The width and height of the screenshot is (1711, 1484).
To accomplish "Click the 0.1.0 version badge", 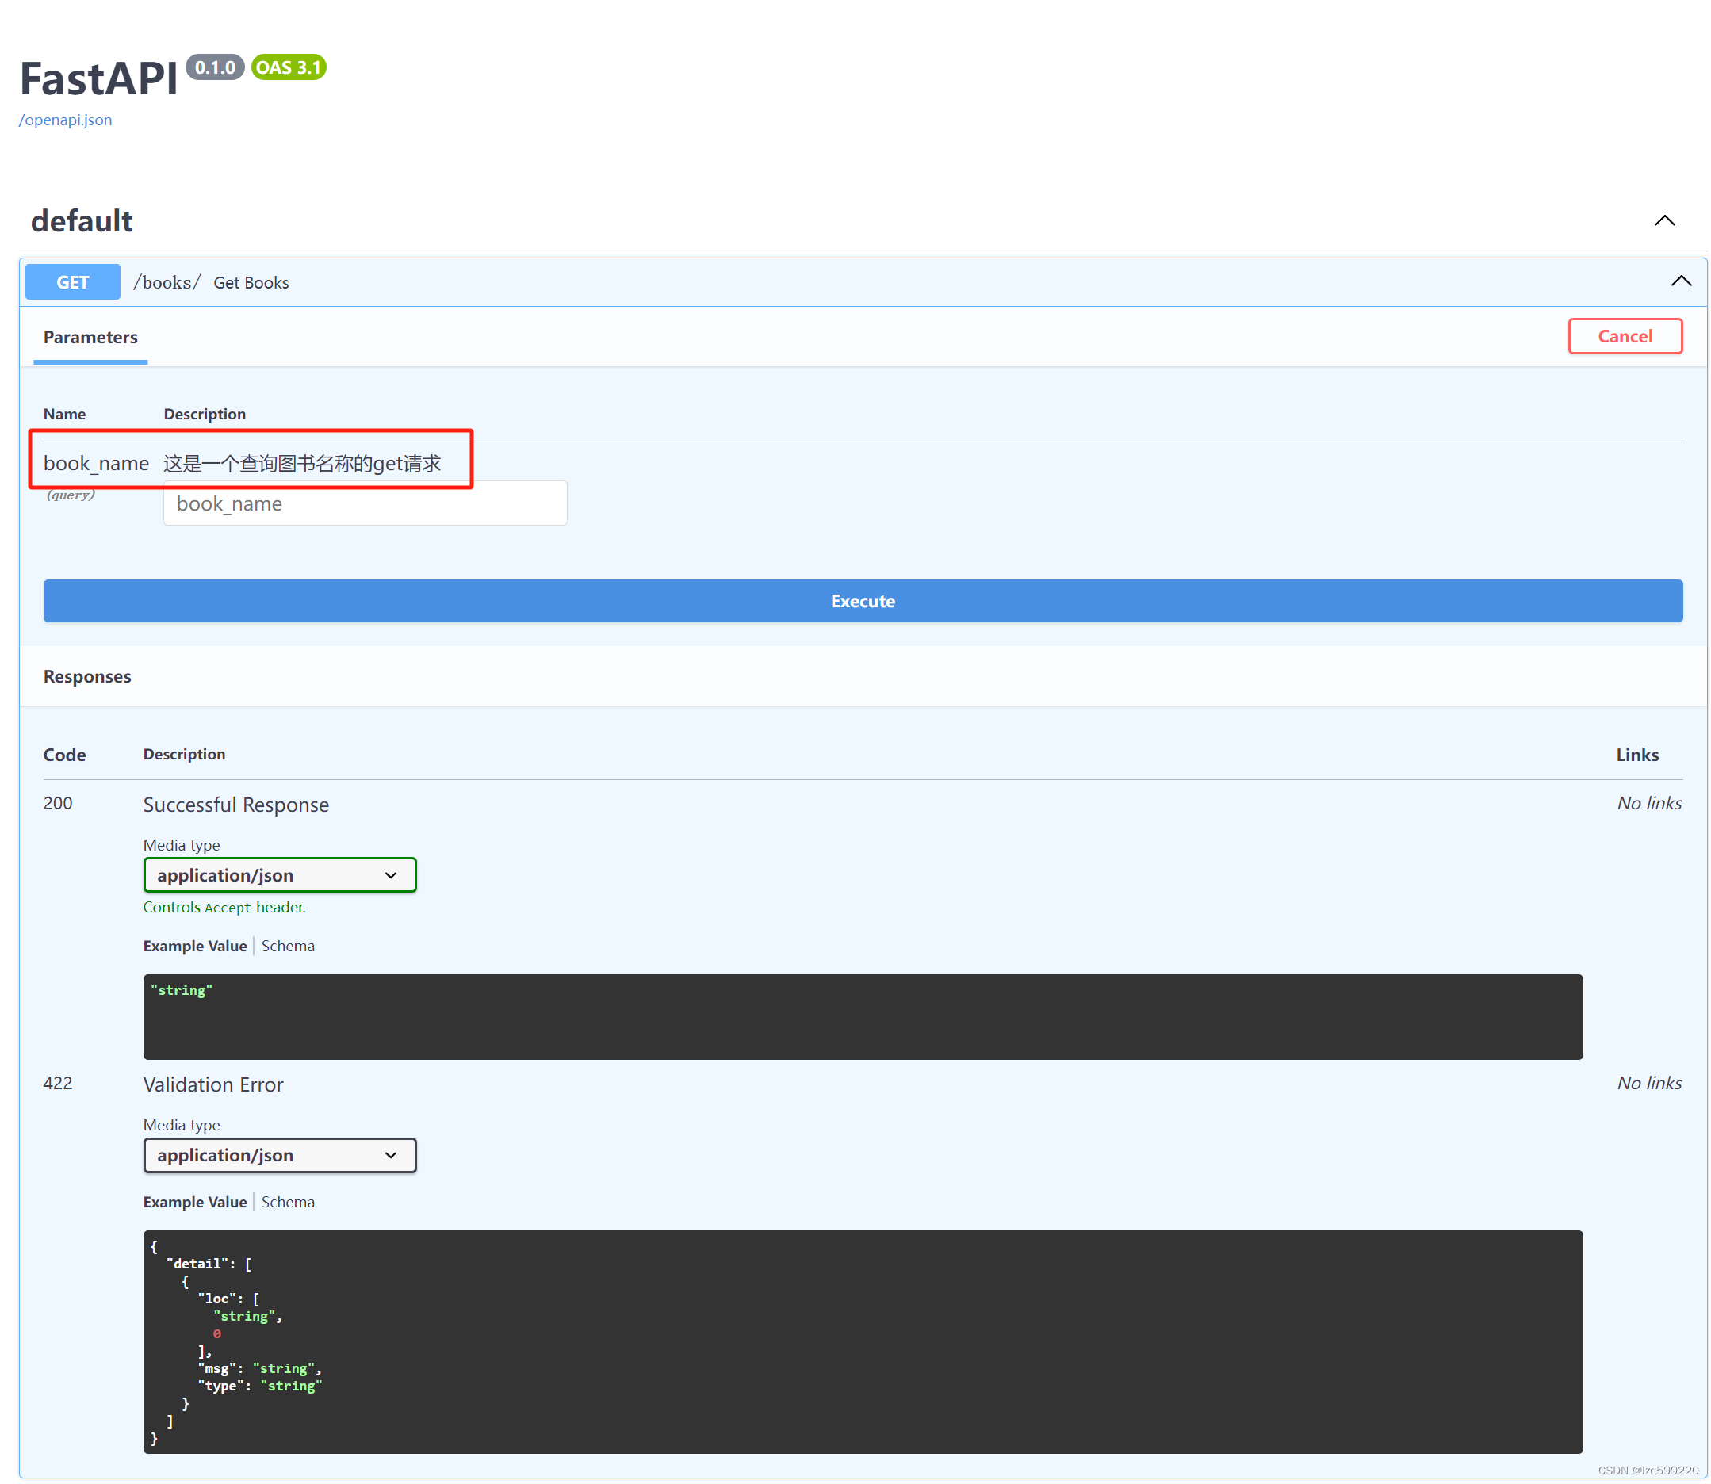I will pos(216,67).
